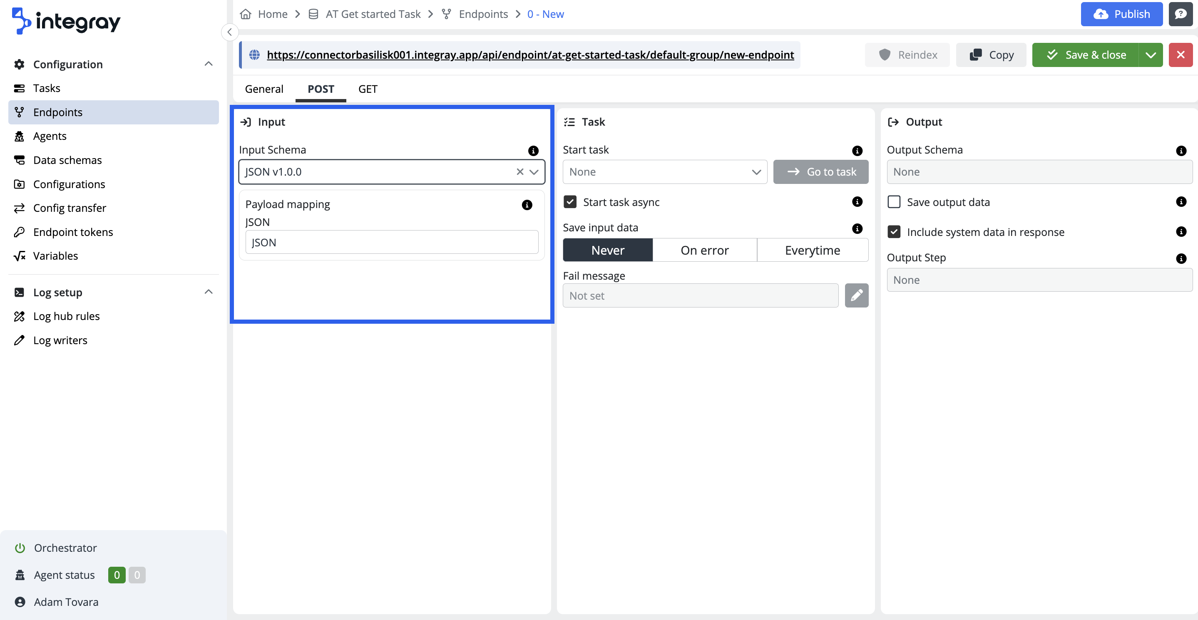Click the Publish button
The height and width of the screenshot is (620, 1198).
[x=1121, y=14]
